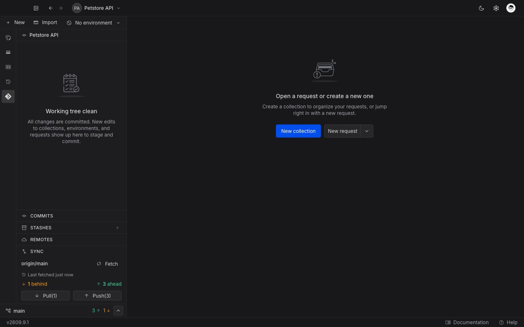
Task: Open the Petstore API workspace switcher
Action: pyautogui.click(x=96, y=8)
